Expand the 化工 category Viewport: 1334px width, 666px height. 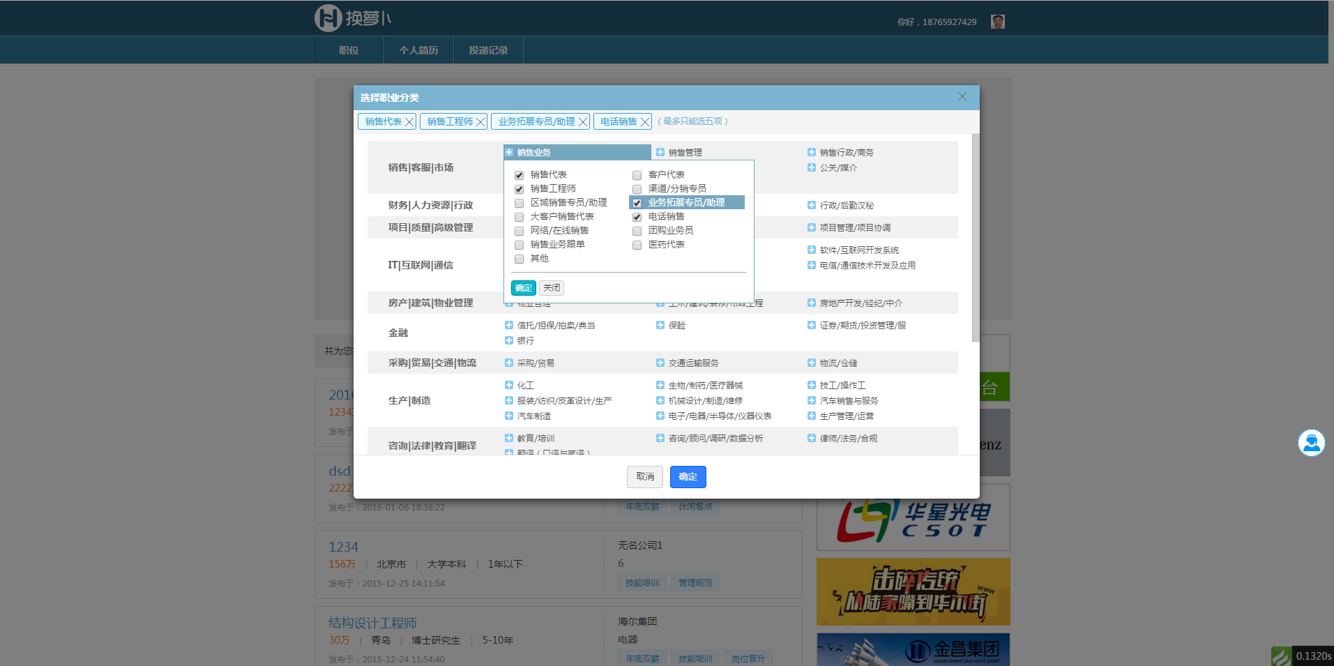(x=509, y=385)
